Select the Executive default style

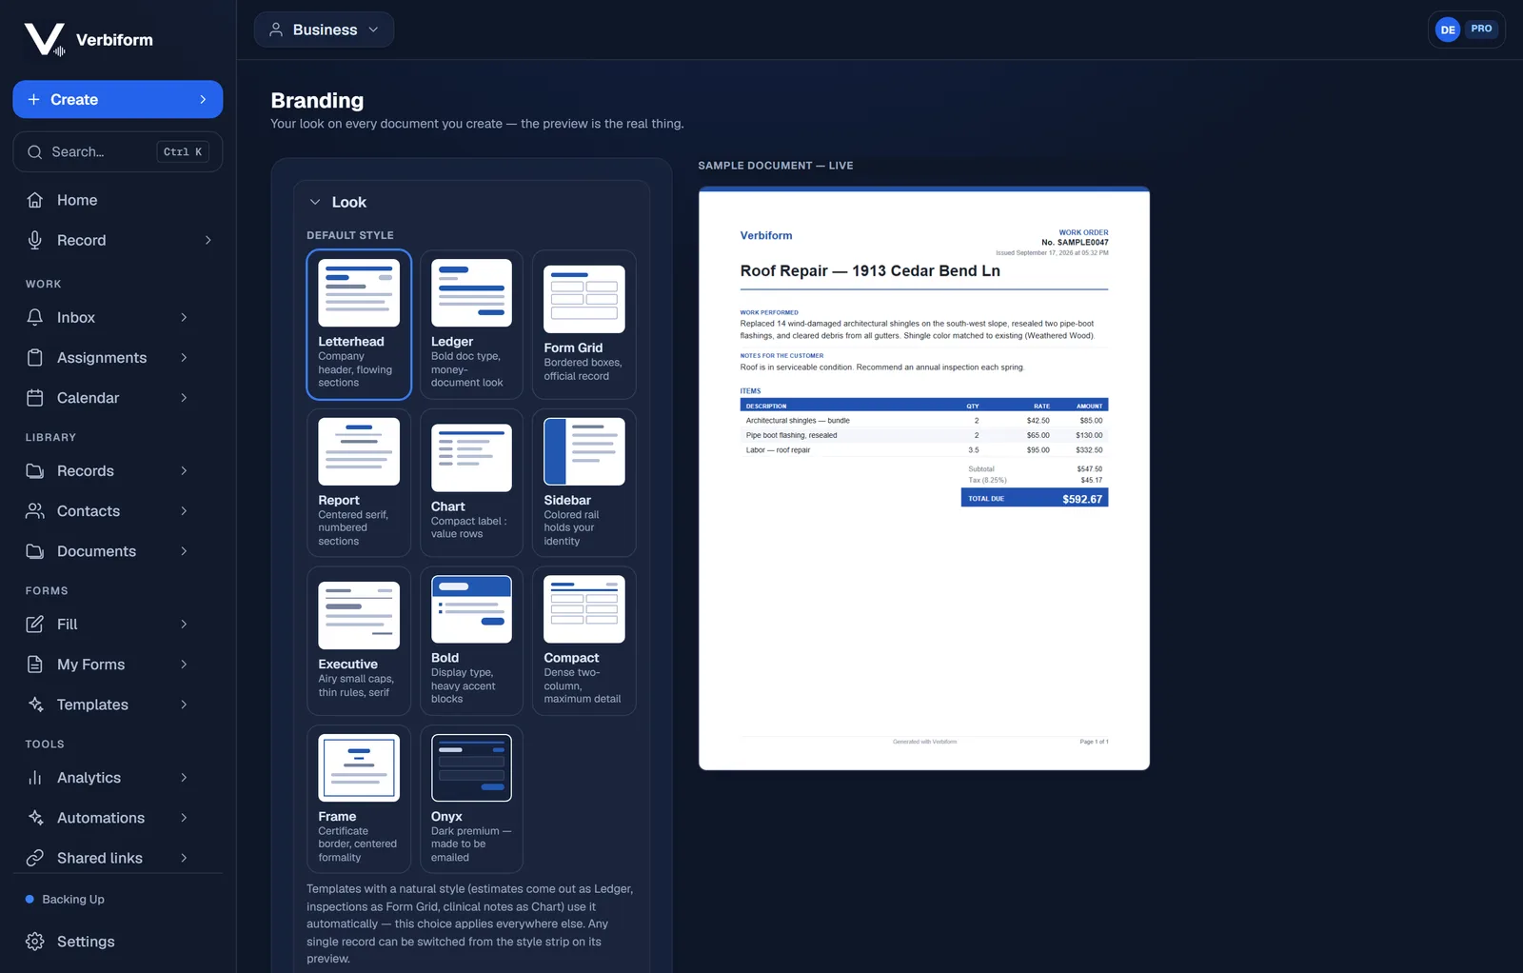point(359,641)
